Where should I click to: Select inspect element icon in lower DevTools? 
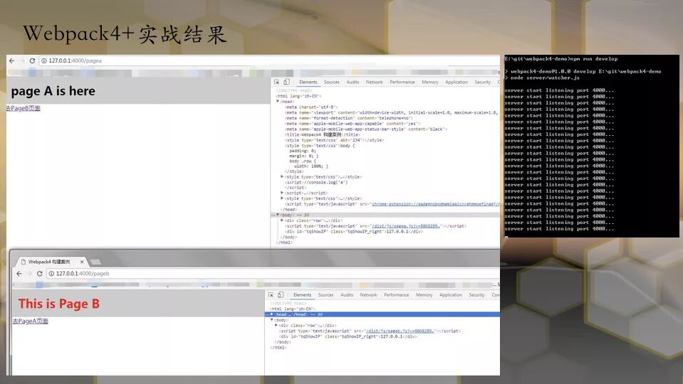[271, 295]
